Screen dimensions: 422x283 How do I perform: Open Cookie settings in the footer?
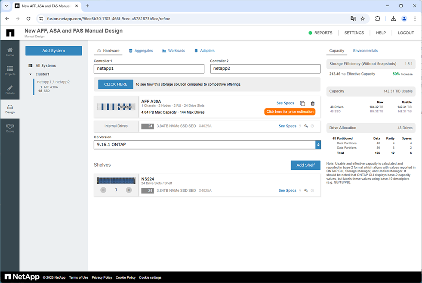(150, 277)
